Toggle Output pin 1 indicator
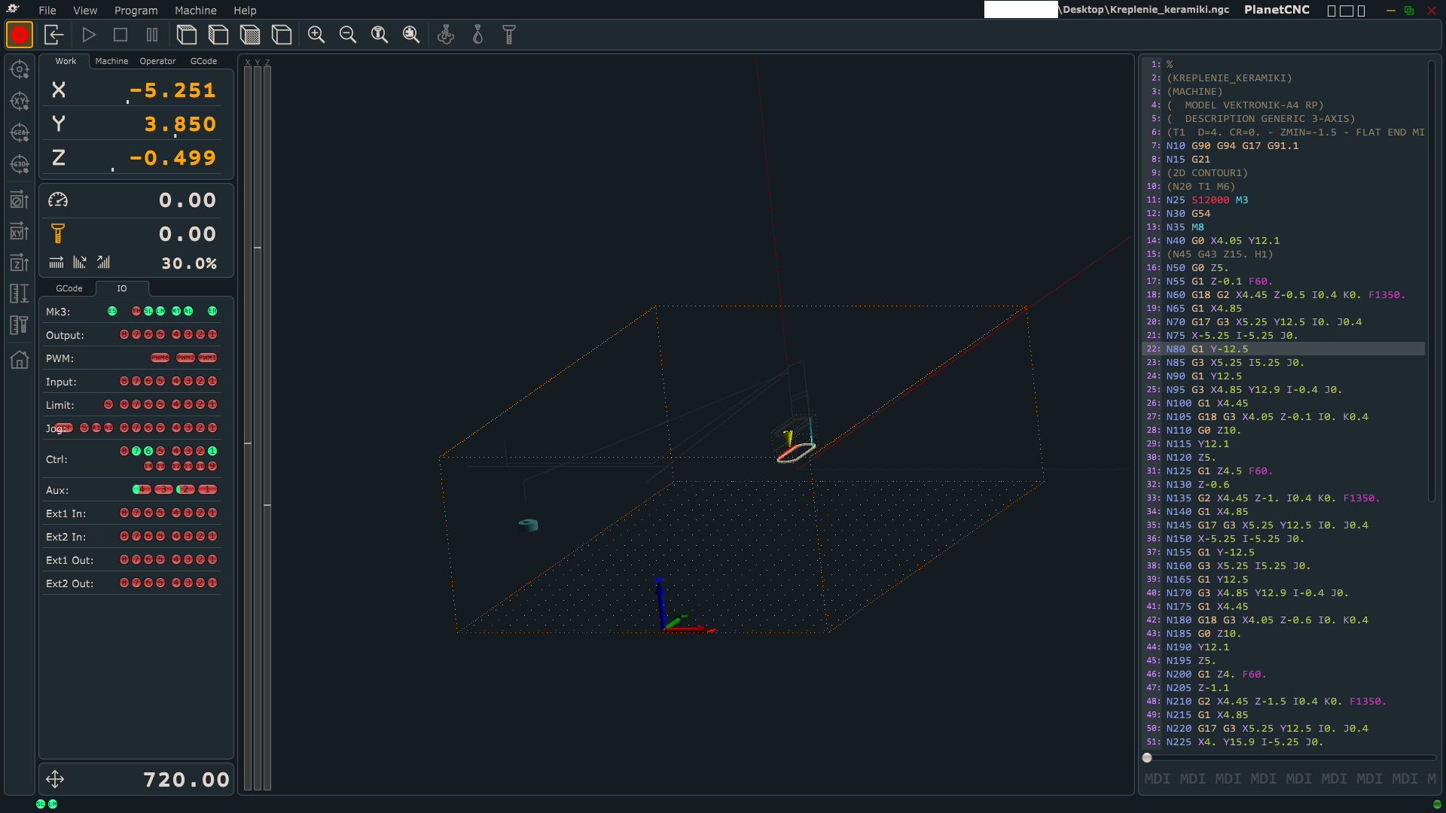 point(212,334)
